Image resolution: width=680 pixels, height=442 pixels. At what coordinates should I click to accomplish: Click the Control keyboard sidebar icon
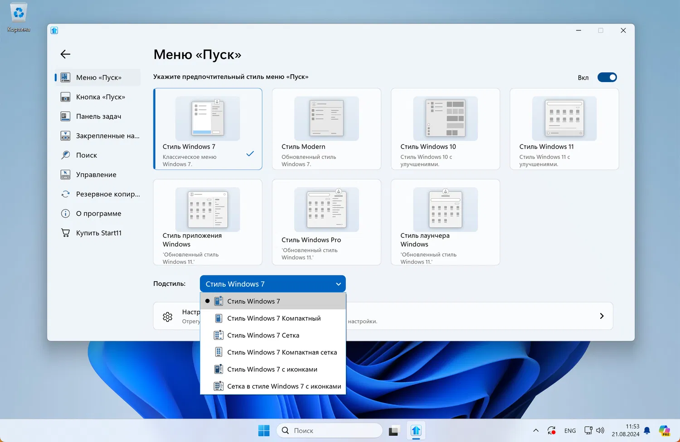pyautogui.click(x=65, y=175)
